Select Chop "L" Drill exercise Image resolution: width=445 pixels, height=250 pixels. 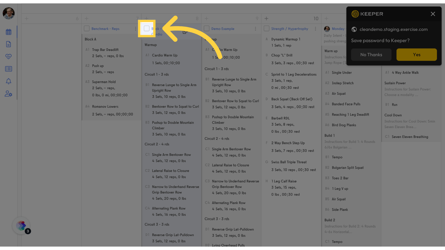(x=282, y=55)
